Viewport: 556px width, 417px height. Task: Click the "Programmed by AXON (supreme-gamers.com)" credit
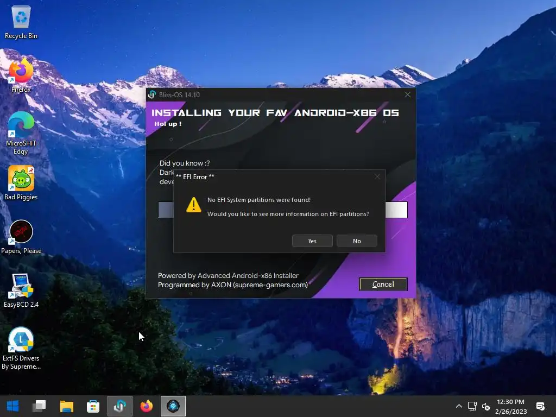click(x=232, y=285)
